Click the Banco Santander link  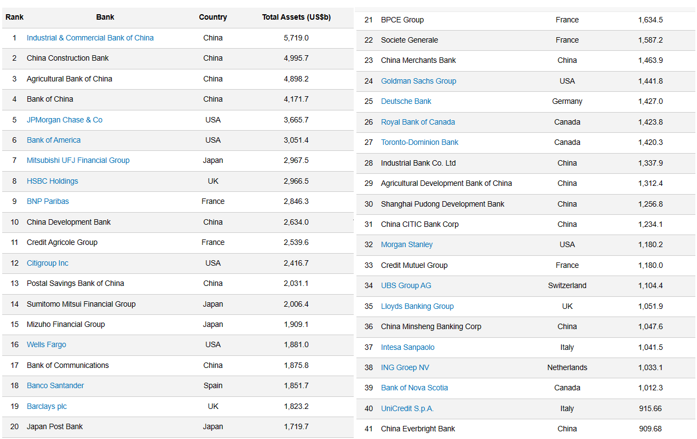(55, 385)
